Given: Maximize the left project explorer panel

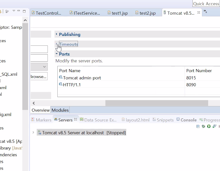Looking at the screenshot, I should pyautogui.click(x=24, y=11).
